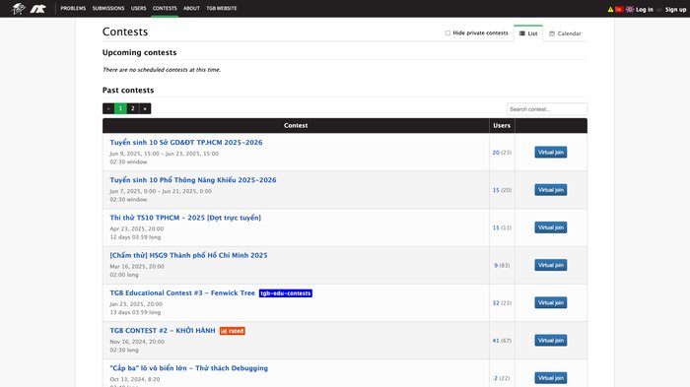The image size is (690, 387).
Task: View the 41 users of TGB CONTEST #2
Action: coord(496,341)
